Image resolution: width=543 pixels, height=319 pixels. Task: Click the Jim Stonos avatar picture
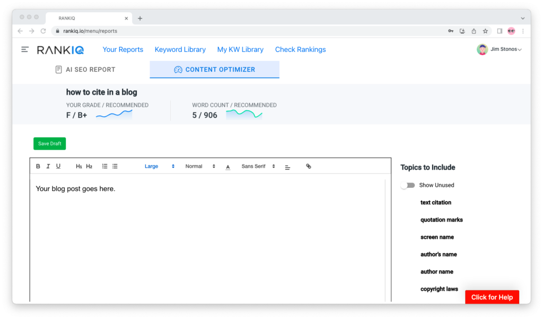point(483,49)
